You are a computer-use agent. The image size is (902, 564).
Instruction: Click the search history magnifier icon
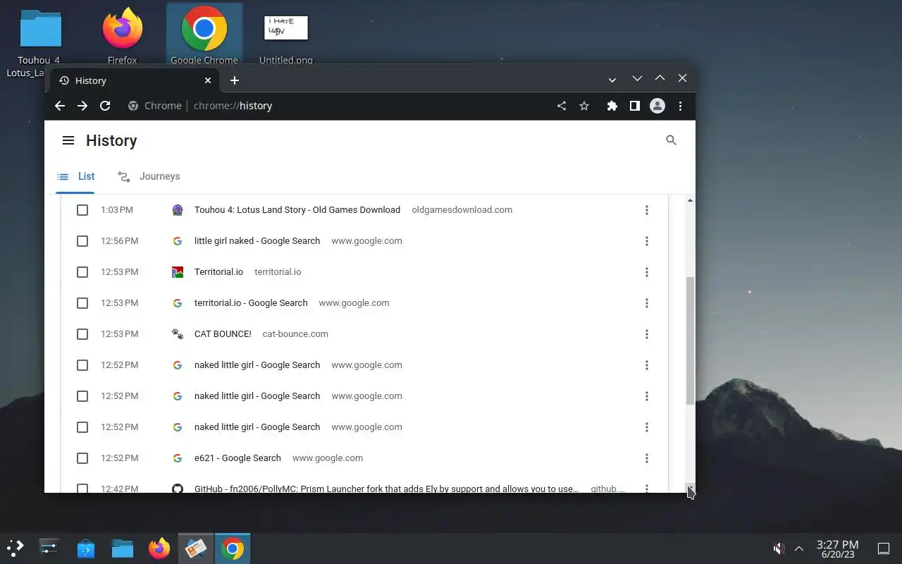(671, 140)
